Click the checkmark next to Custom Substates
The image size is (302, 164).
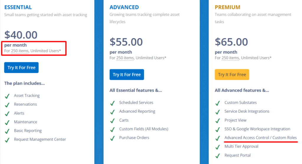tap(218, 103)
